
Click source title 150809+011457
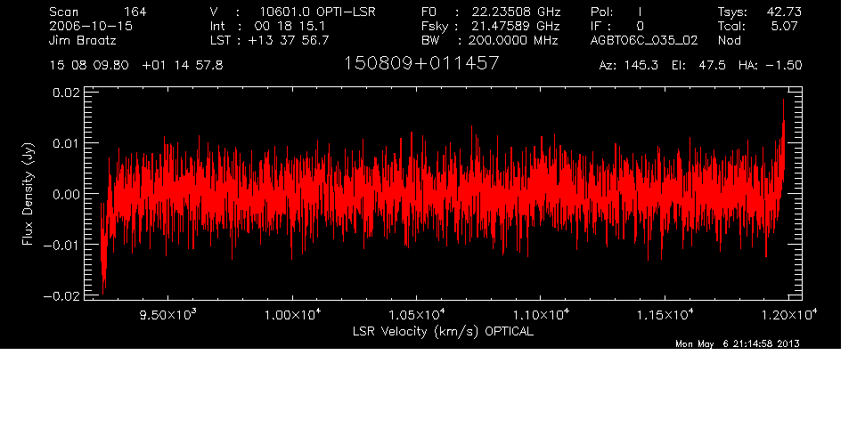pos(421,63)
